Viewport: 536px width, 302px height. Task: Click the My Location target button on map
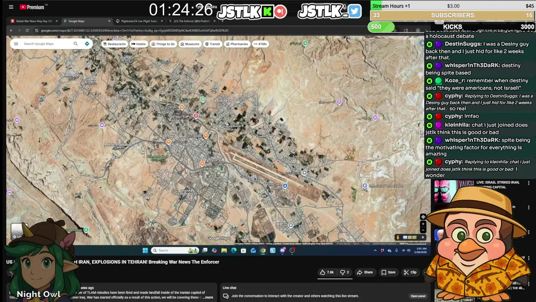423,217
